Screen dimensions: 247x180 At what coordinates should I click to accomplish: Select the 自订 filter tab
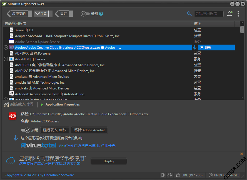[64, 14]
